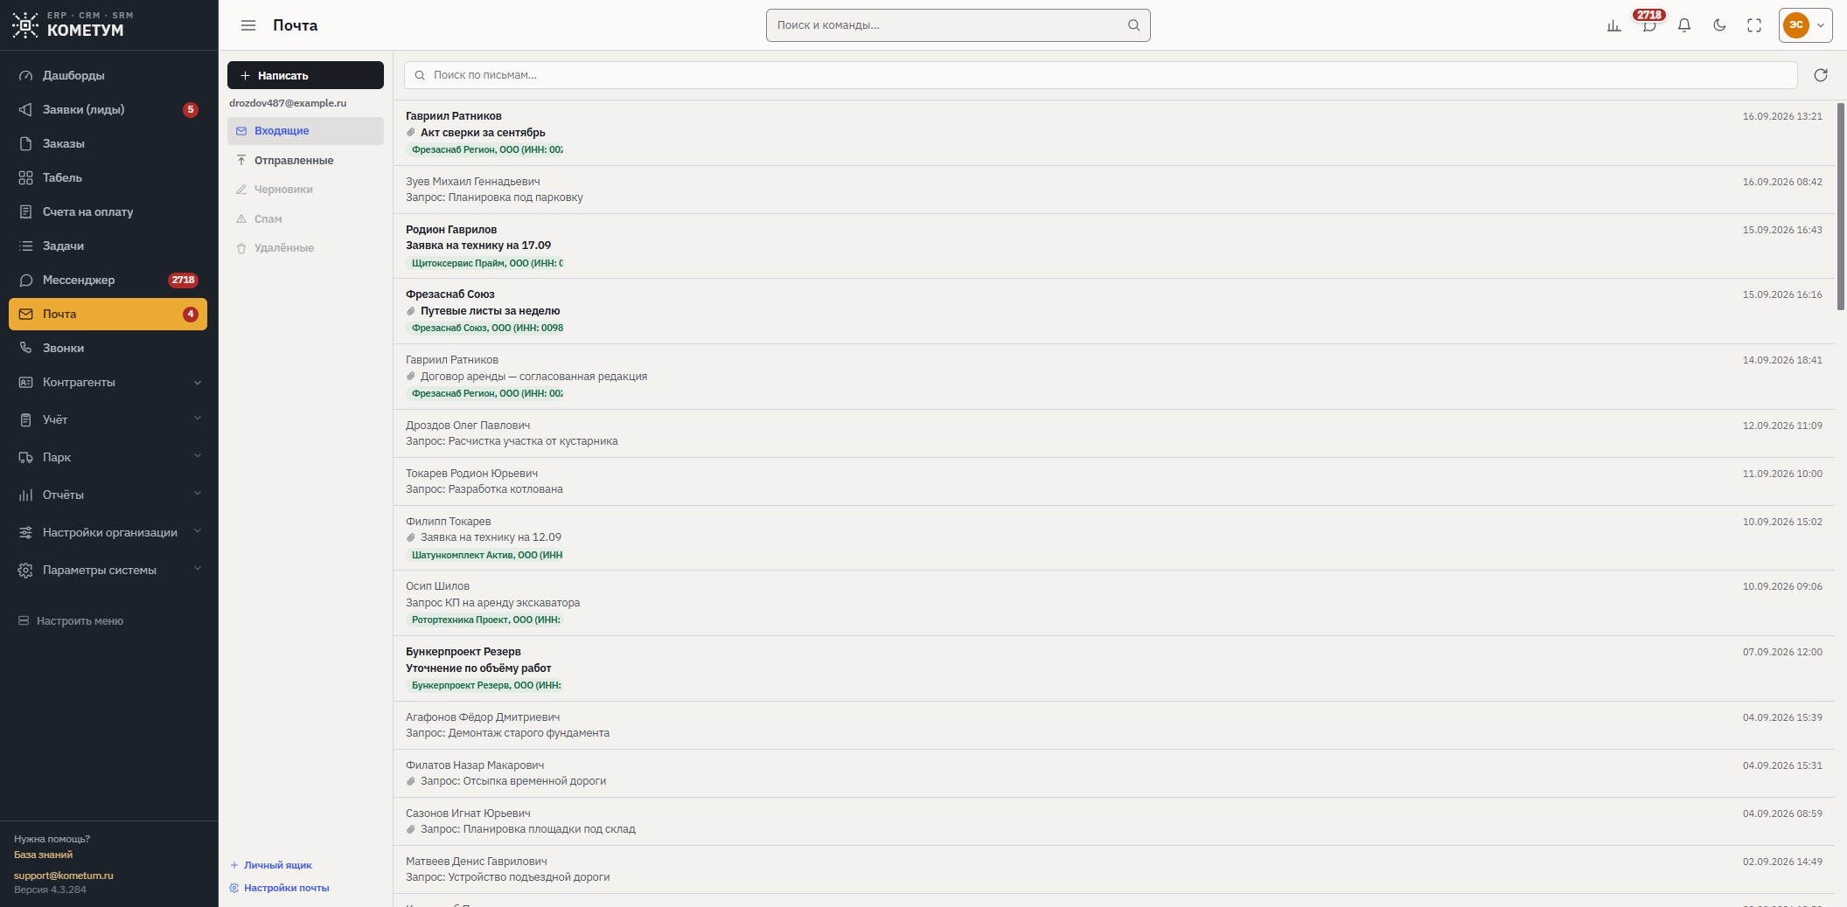Open База знаний help link
Image resolution: width=1847 pixels, height=907 pixels.
[x=43, y=855]
